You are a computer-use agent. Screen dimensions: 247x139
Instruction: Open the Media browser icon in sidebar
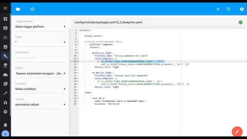point(5,84)
